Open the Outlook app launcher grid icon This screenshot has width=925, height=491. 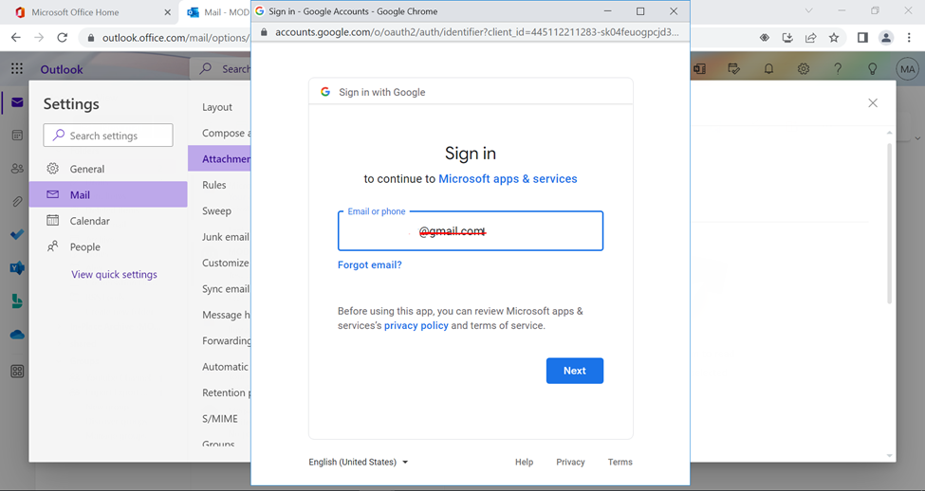[17, 69]
